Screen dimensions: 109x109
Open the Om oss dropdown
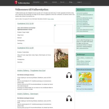(63, 2)
